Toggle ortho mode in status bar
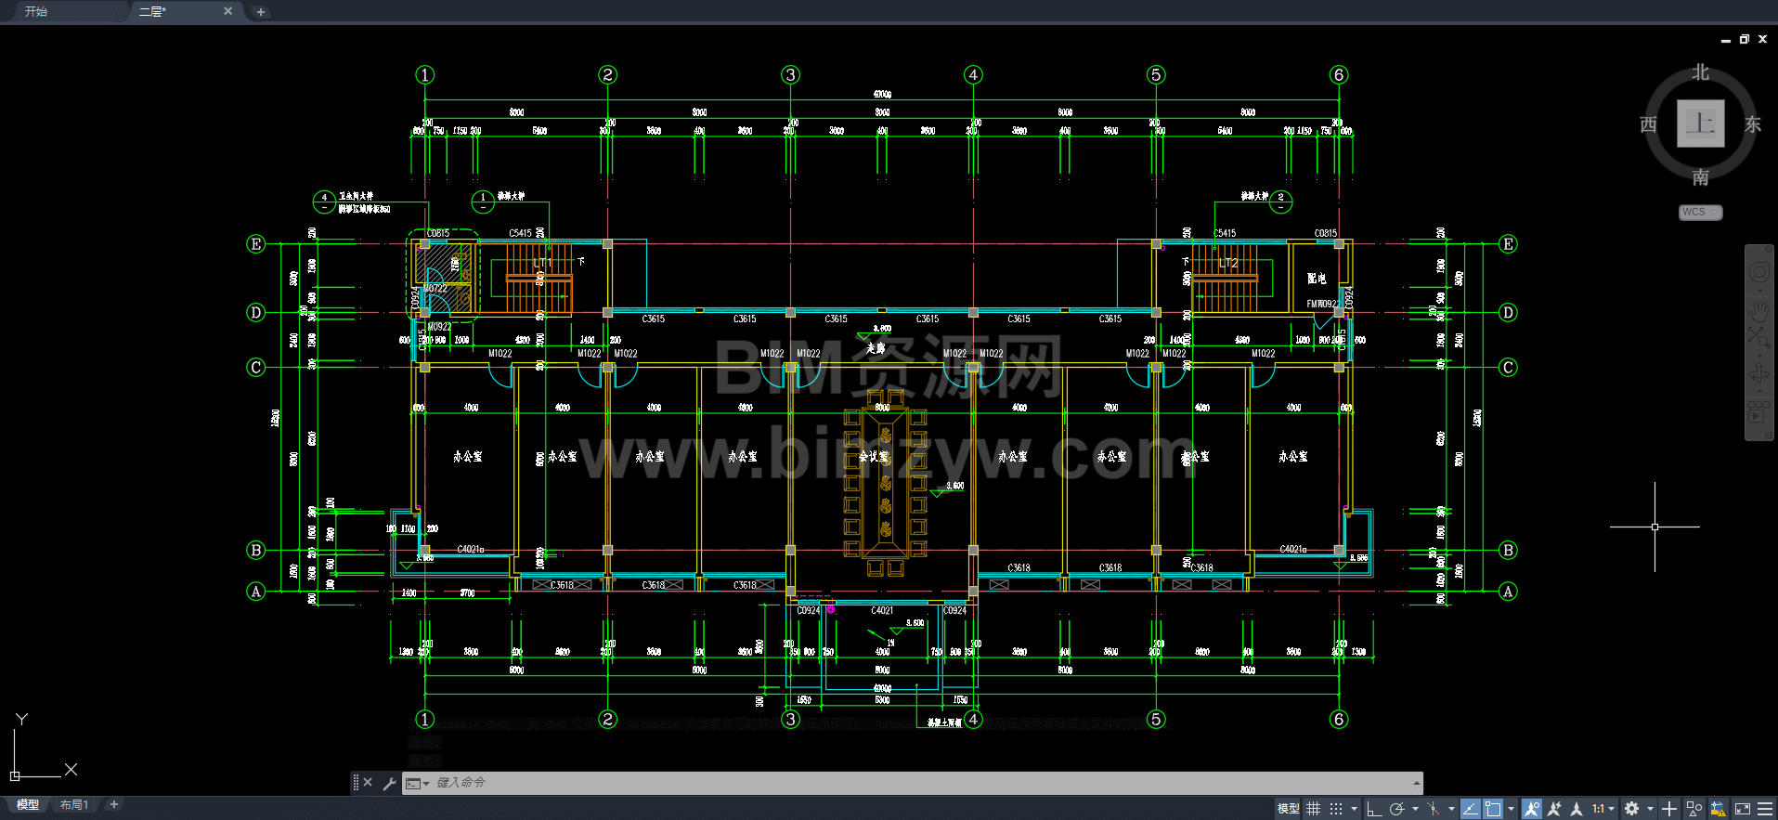This screenshot has width=1778, height=820. click(x=1374, y=809)
